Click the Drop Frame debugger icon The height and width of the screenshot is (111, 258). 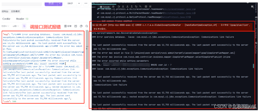pyautogui.click(x=136, y=7)
